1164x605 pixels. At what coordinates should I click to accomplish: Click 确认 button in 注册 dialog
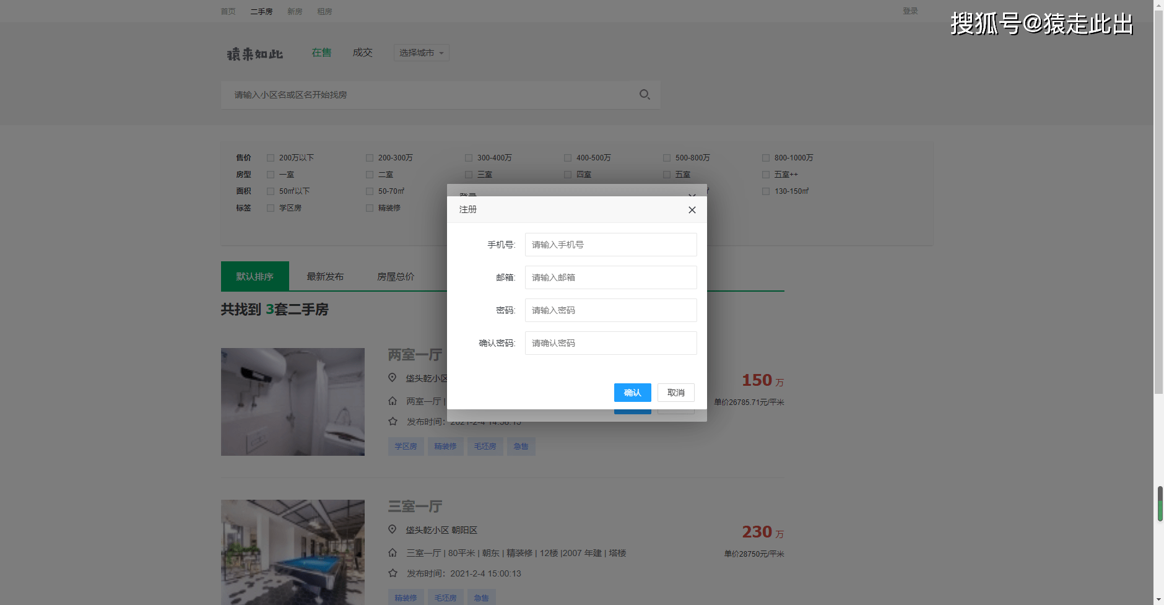(633, 393)
